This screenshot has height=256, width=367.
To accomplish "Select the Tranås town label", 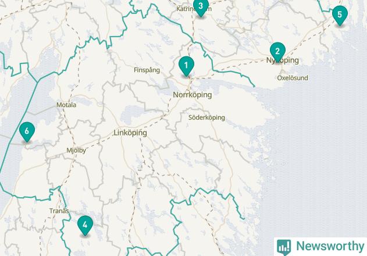I will [x=59, y=211].
